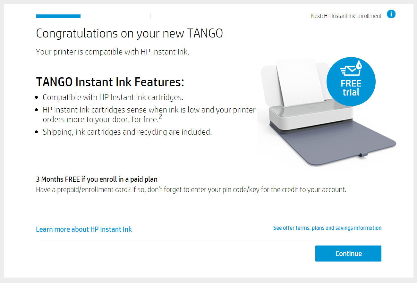Click the Compatible with HP Instant Ink cartridges bullet
The width and height of the screenshot is (417, 283).
click(x=113, y=97)
